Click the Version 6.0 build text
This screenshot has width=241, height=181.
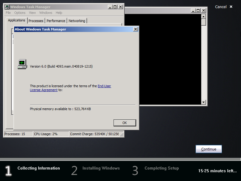61,66
